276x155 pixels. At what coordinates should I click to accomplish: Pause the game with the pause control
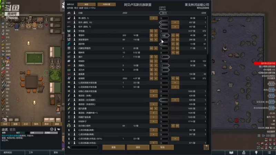click(x=259, y=136)
